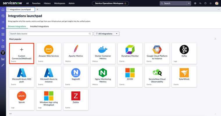The height and width of the screenshot is (116, 221).
Task: Add a new tab with plus button
Action: coord(37,10)
